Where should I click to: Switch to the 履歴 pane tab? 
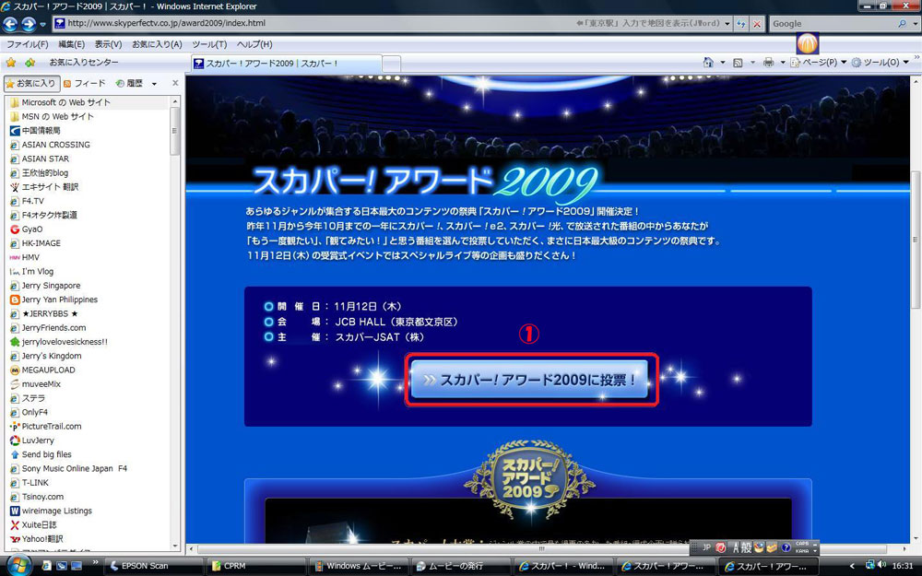(129, 84)
